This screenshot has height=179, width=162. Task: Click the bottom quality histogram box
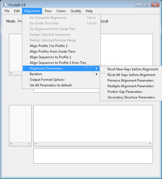(93, 156)
